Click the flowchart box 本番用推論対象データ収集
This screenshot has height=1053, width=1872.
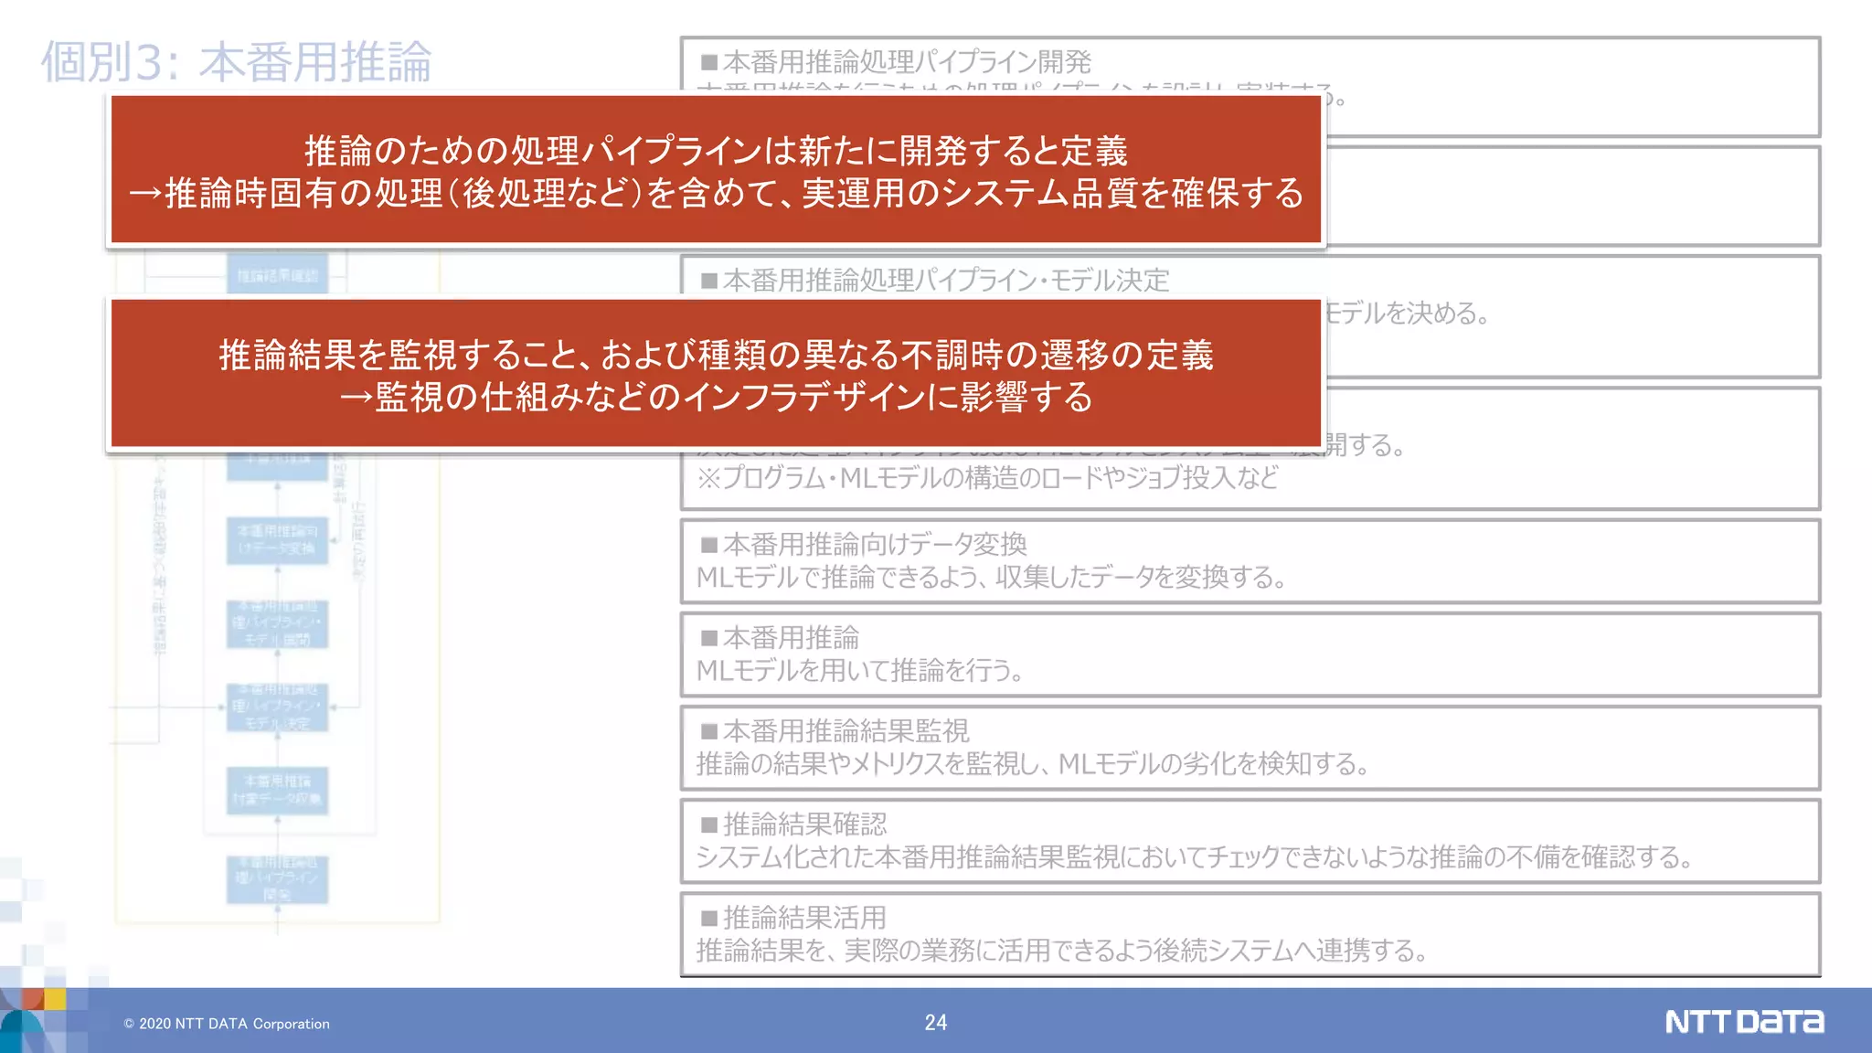tap(277, 791)
